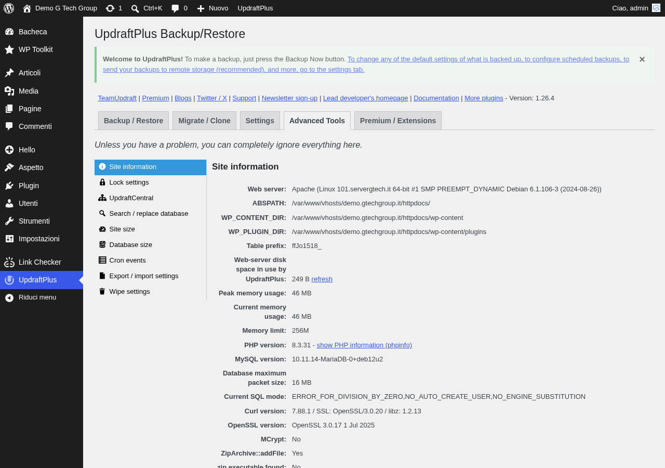Open the Demo G Tech Group home icon
Image resolution: width=665 pixels, height=468 pixels.
click(27, 8)
